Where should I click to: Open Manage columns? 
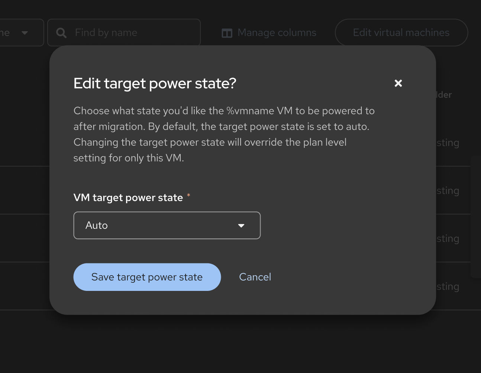[277, 33]
